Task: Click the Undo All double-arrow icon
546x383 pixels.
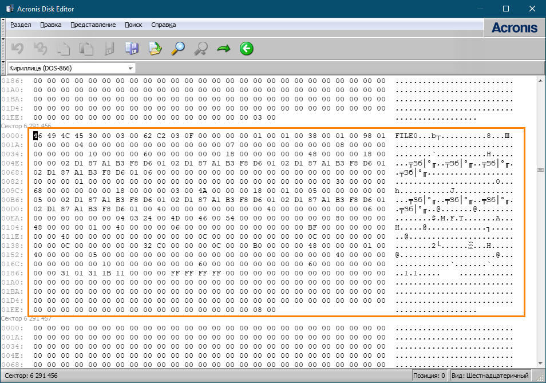Action: click(x=40, y=49)
